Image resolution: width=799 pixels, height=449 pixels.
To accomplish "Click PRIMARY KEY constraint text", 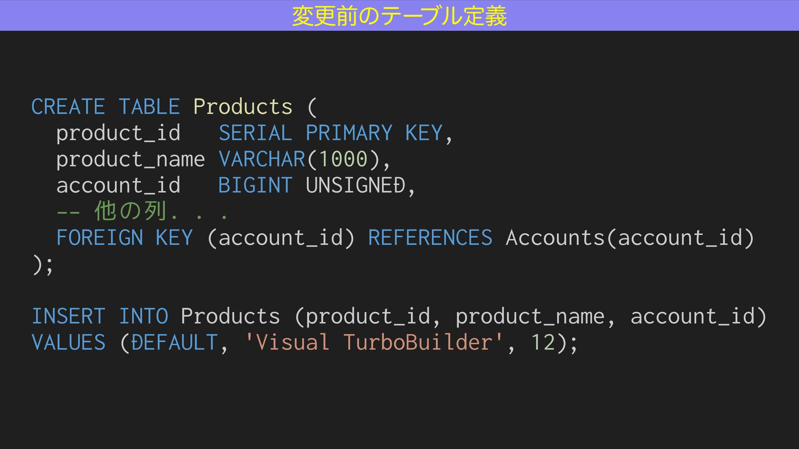I will (x=374, y=133).
